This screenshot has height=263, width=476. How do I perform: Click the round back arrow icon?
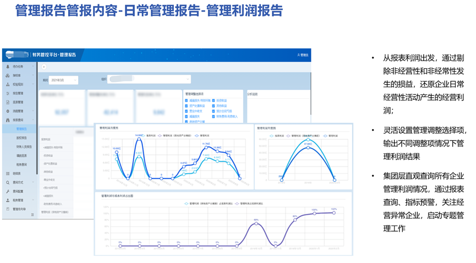44,67
